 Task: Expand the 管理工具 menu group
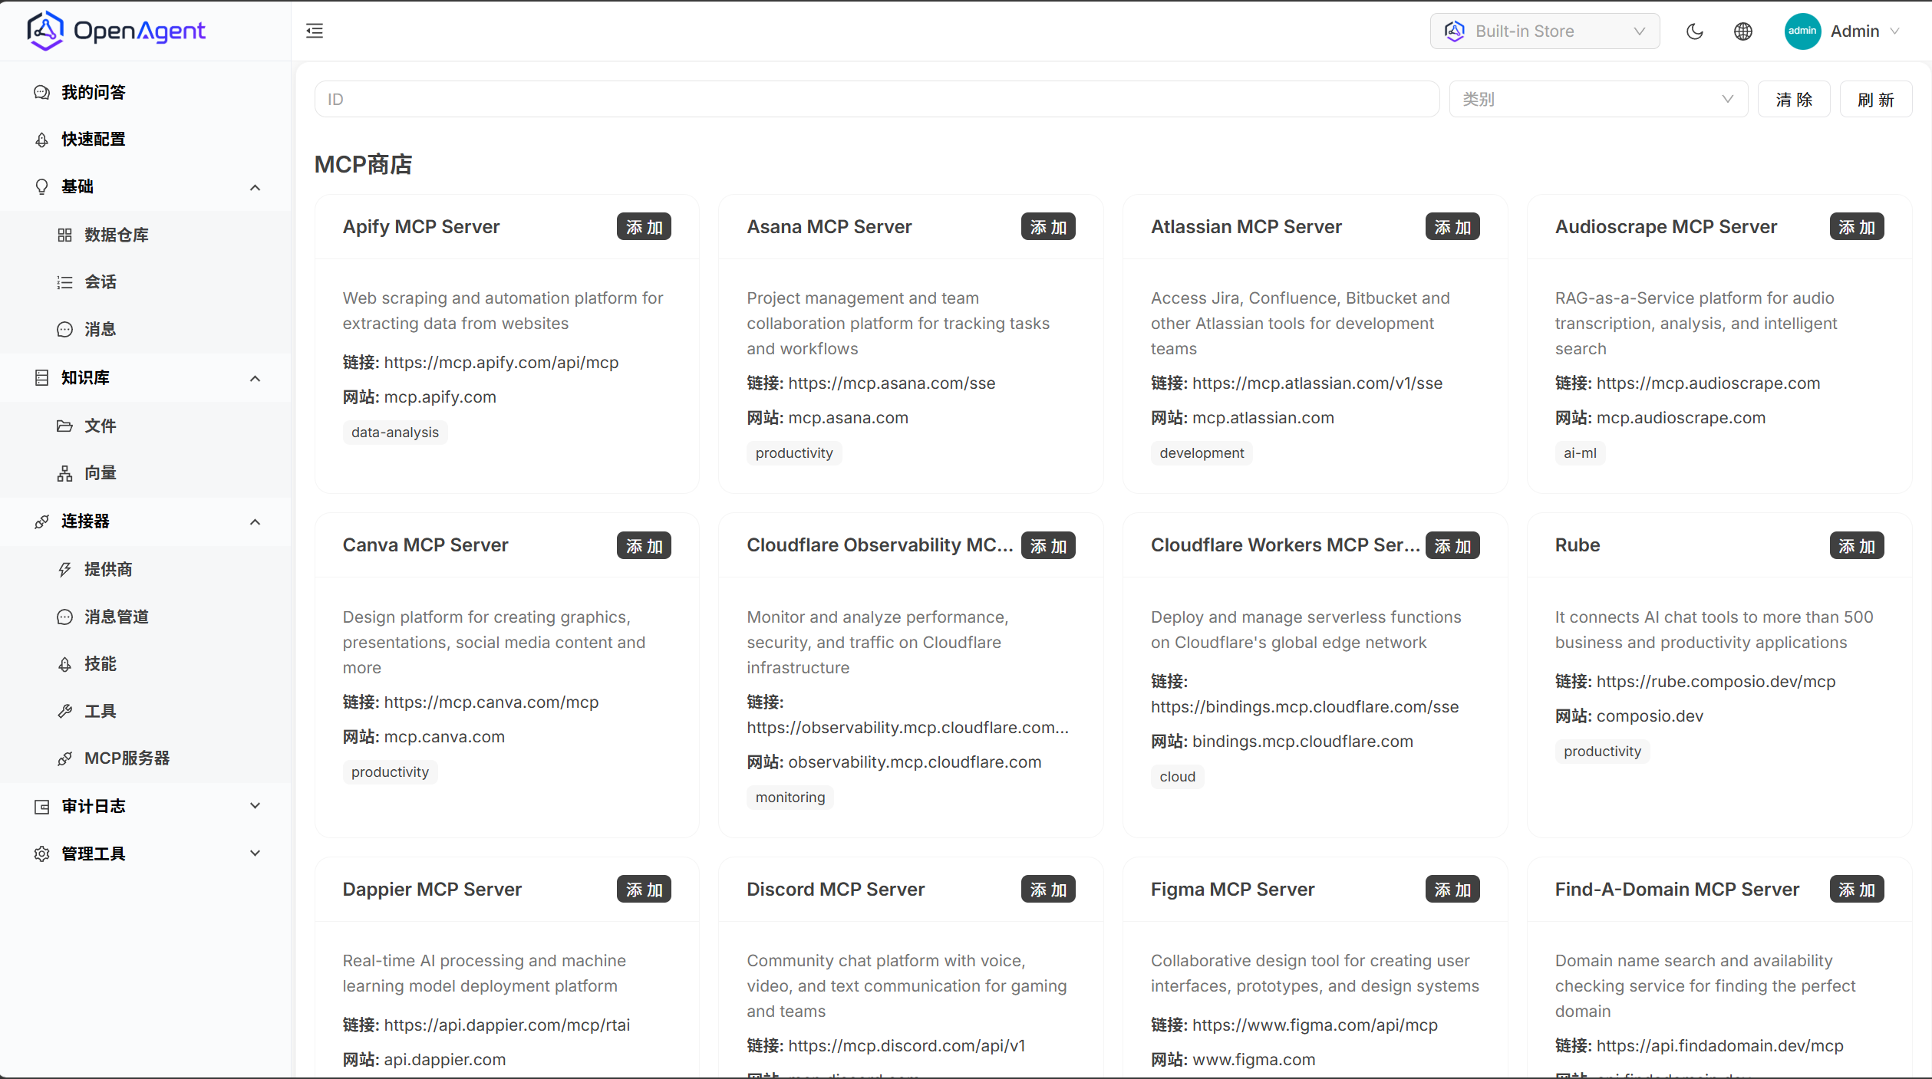click(256, 854)
